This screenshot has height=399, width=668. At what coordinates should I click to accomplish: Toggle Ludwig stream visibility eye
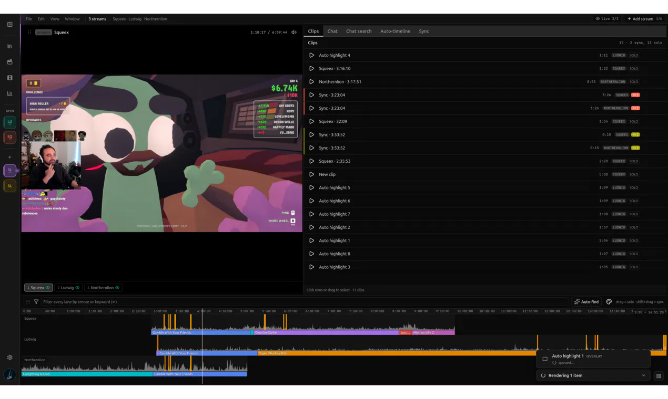click(77, 288)
